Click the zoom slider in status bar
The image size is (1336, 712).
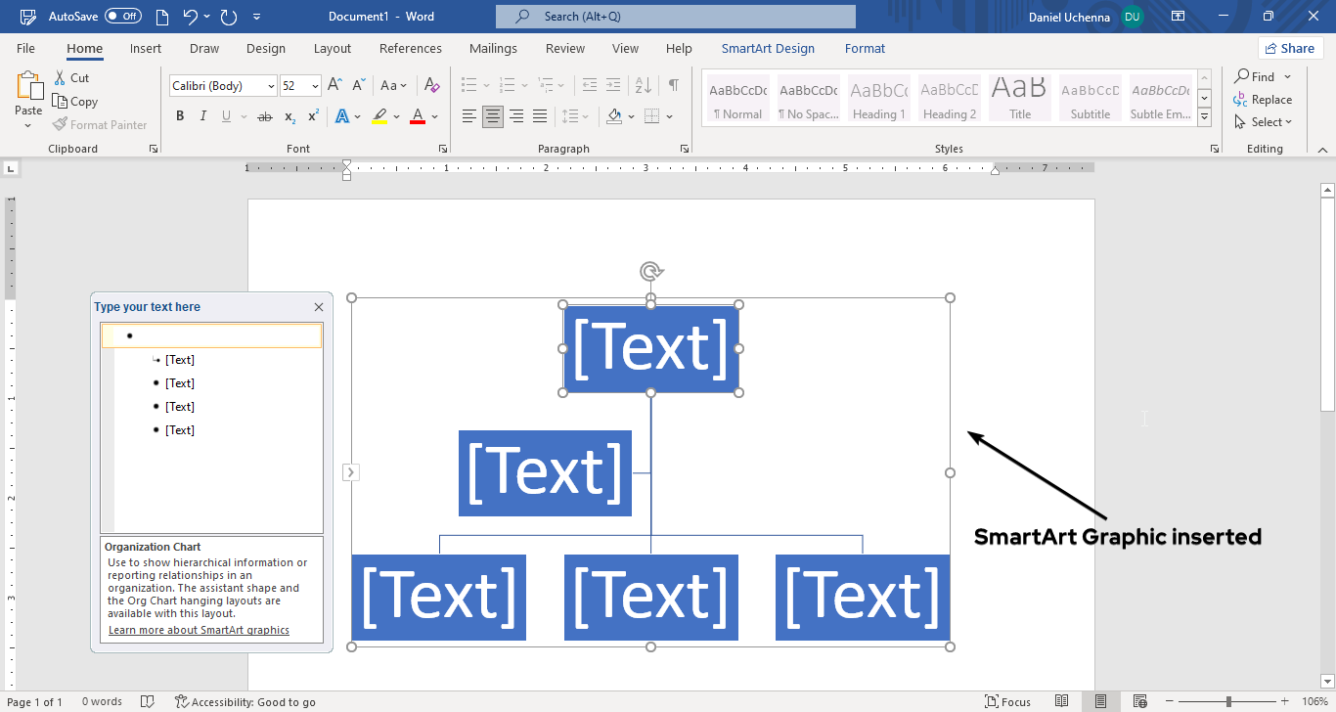(x=1228, y=702)
